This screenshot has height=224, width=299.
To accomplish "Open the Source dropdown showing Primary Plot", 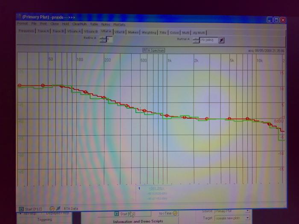I will [248, 211].
